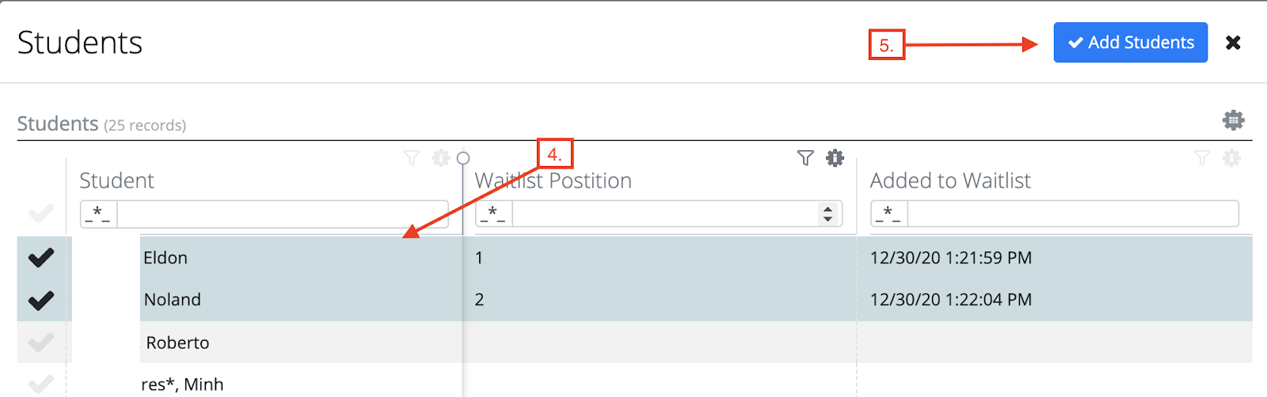Screen dimensions: 1267x397
Task: Uncheck the Noland row checkmark
Action: [x=41, y=300]
